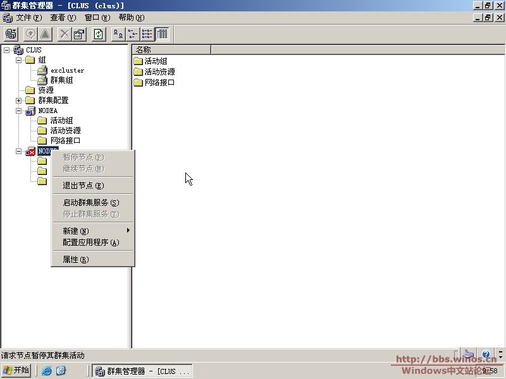Switch to large icons view

pyautogui.click(x=118, y=34)
